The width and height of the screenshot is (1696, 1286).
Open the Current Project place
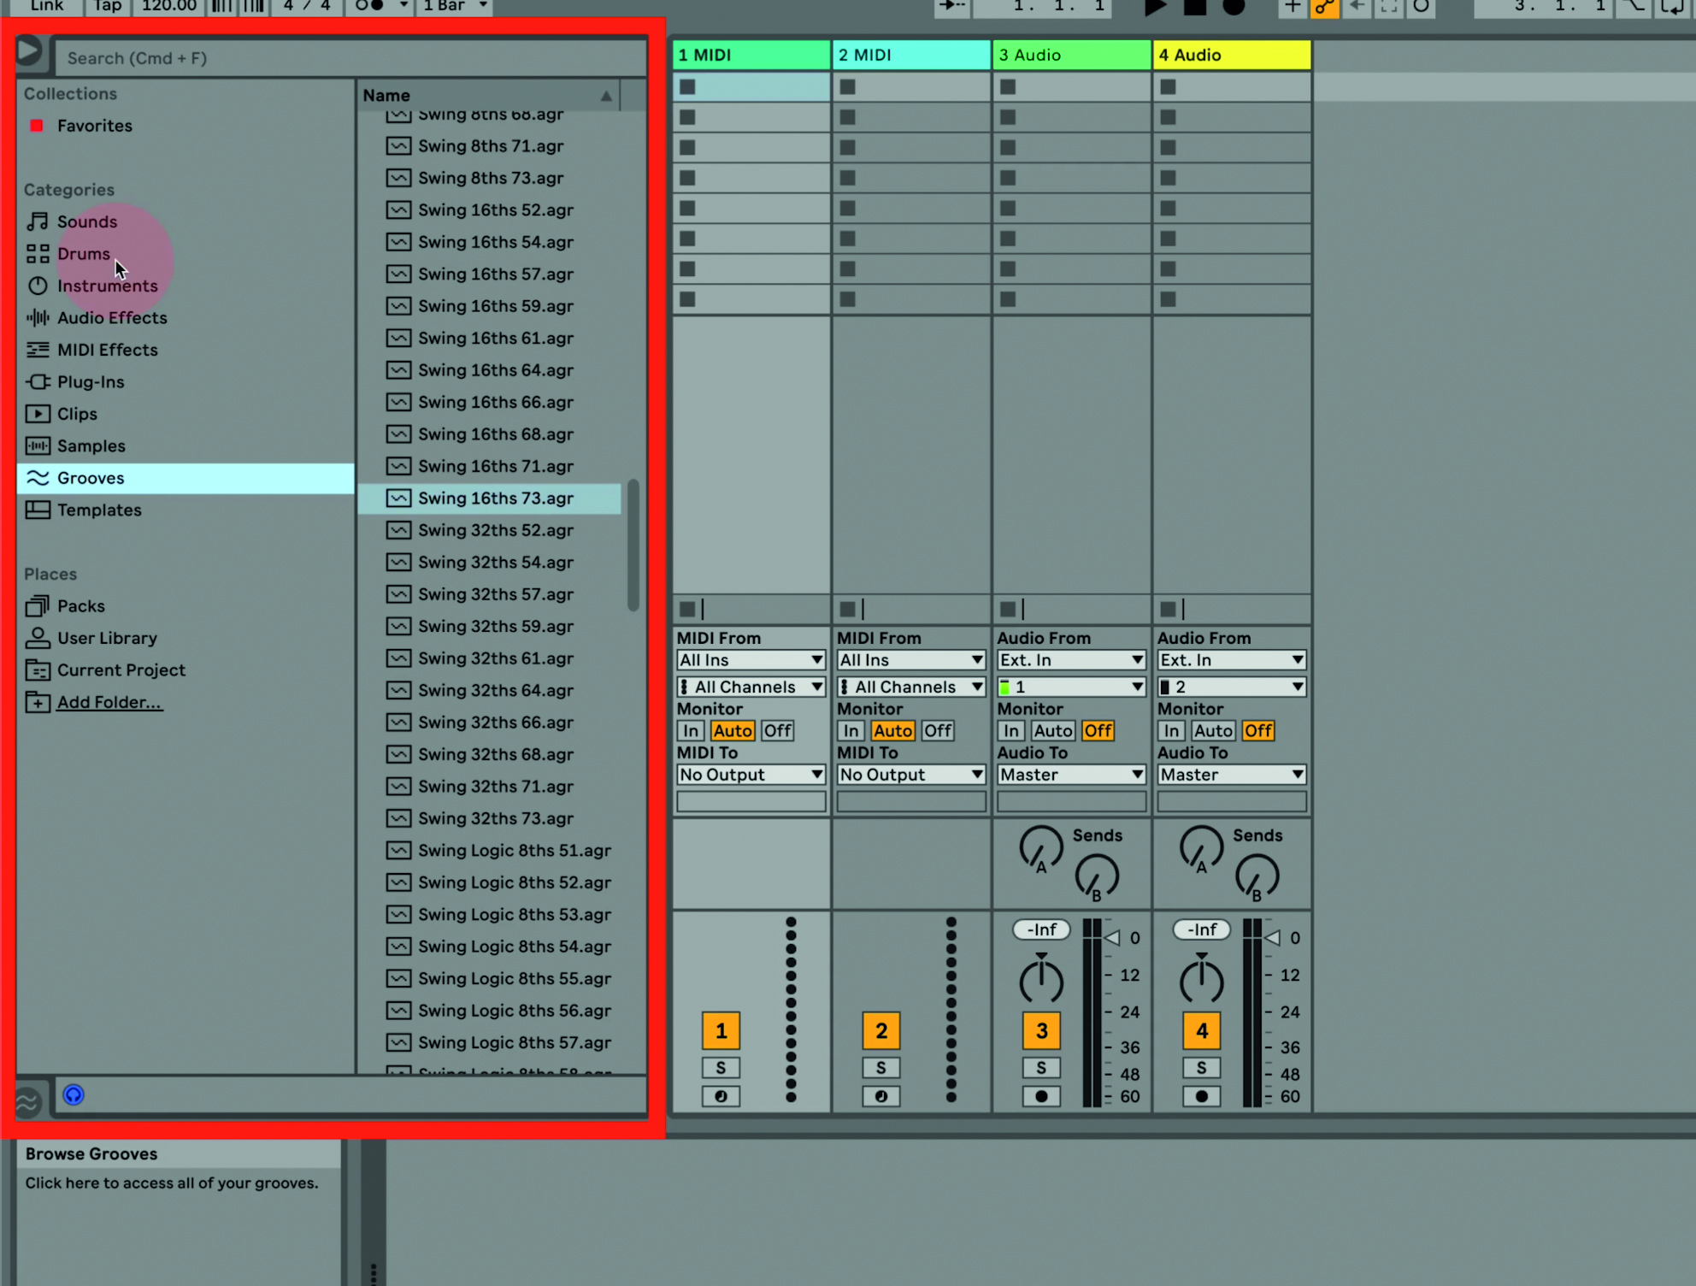120,670
